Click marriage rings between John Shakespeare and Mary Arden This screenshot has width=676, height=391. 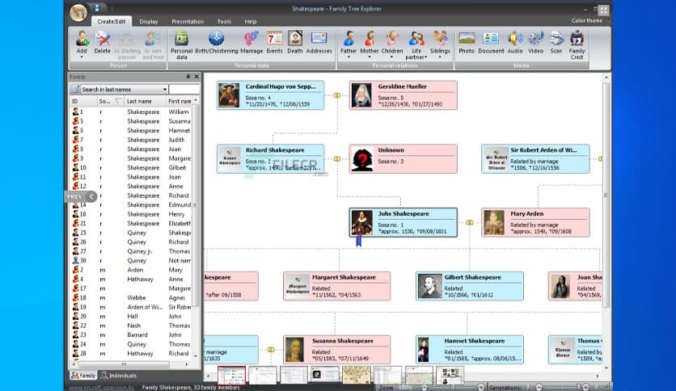tap(470, 223)
